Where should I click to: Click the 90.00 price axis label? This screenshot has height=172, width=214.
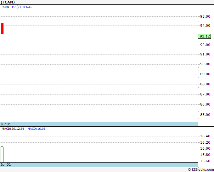point(205,64)
